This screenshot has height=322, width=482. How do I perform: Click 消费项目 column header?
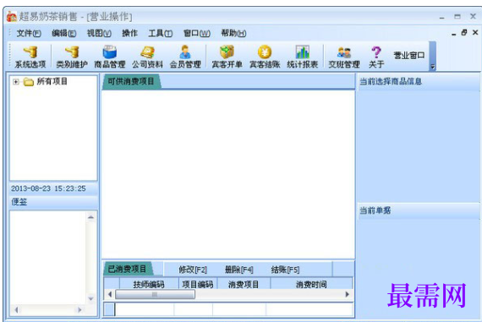244,284
